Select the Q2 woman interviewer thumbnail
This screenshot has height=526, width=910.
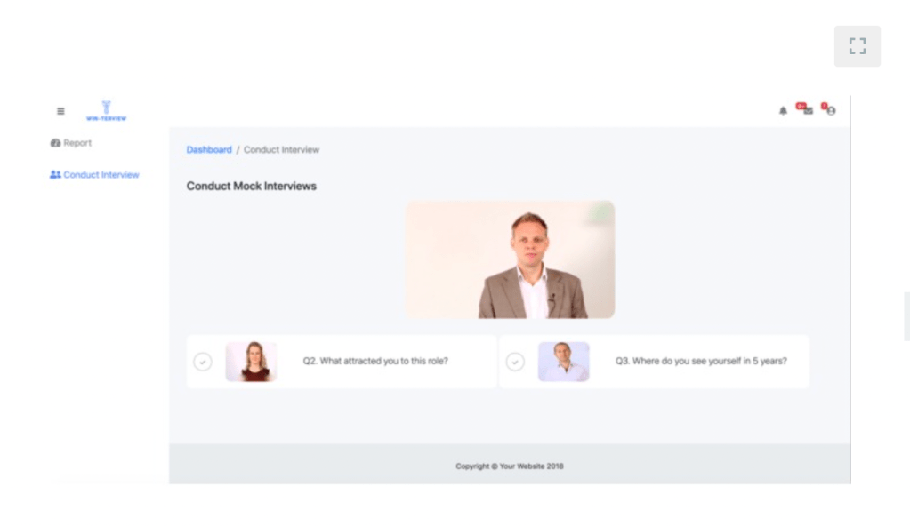click(x=251, y=362)
